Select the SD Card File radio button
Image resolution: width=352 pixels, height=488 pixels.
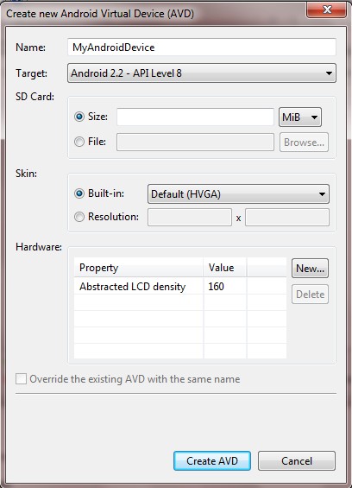[79, 142]
